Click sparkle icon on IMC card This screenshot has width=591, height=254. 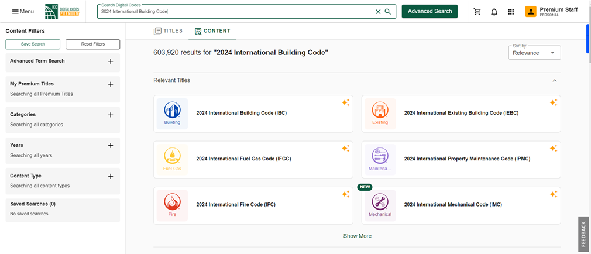point(554,194)
